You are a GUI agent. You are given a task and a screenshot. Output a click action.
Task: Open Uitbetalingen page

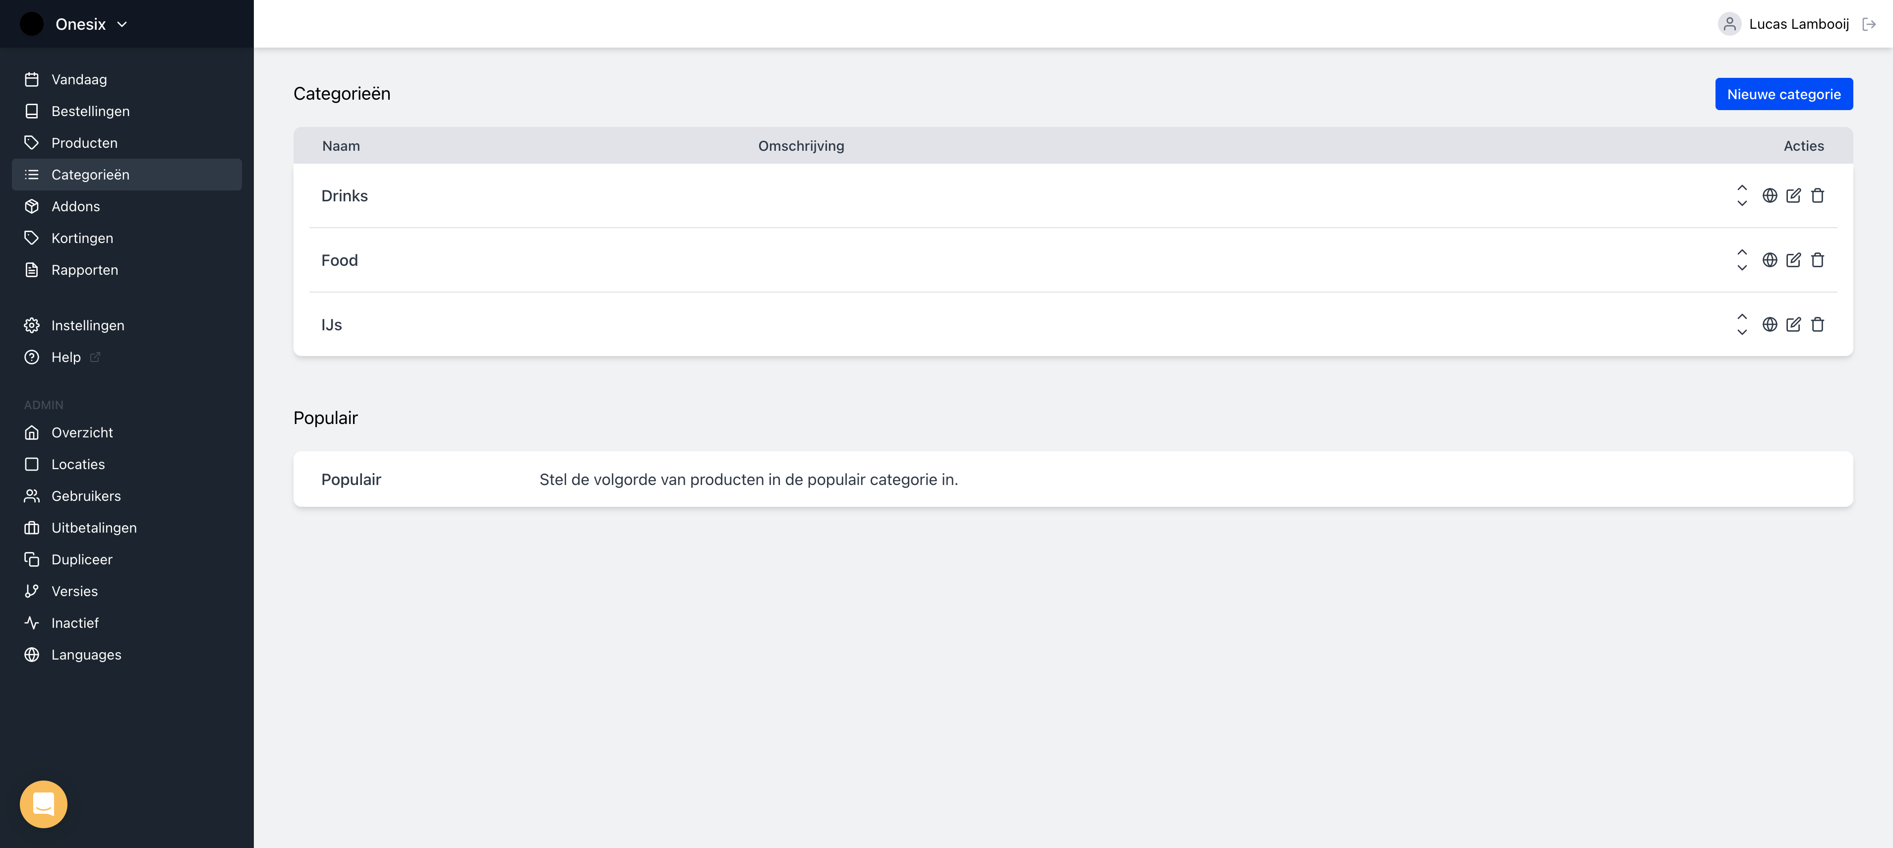pyautogui.click(x=126, y=528)
